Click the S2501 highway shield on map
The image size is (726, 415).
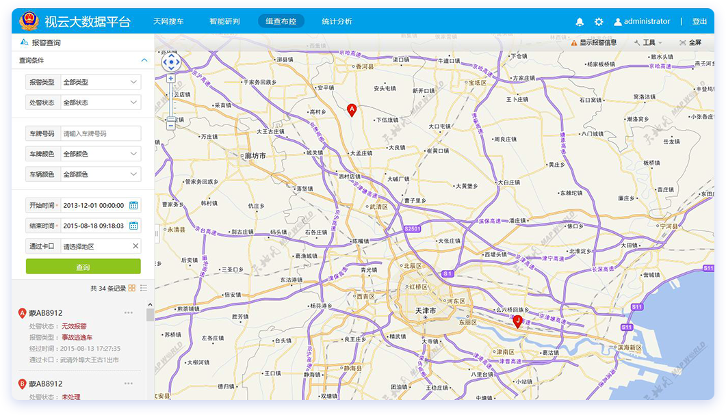click(412, 228)
